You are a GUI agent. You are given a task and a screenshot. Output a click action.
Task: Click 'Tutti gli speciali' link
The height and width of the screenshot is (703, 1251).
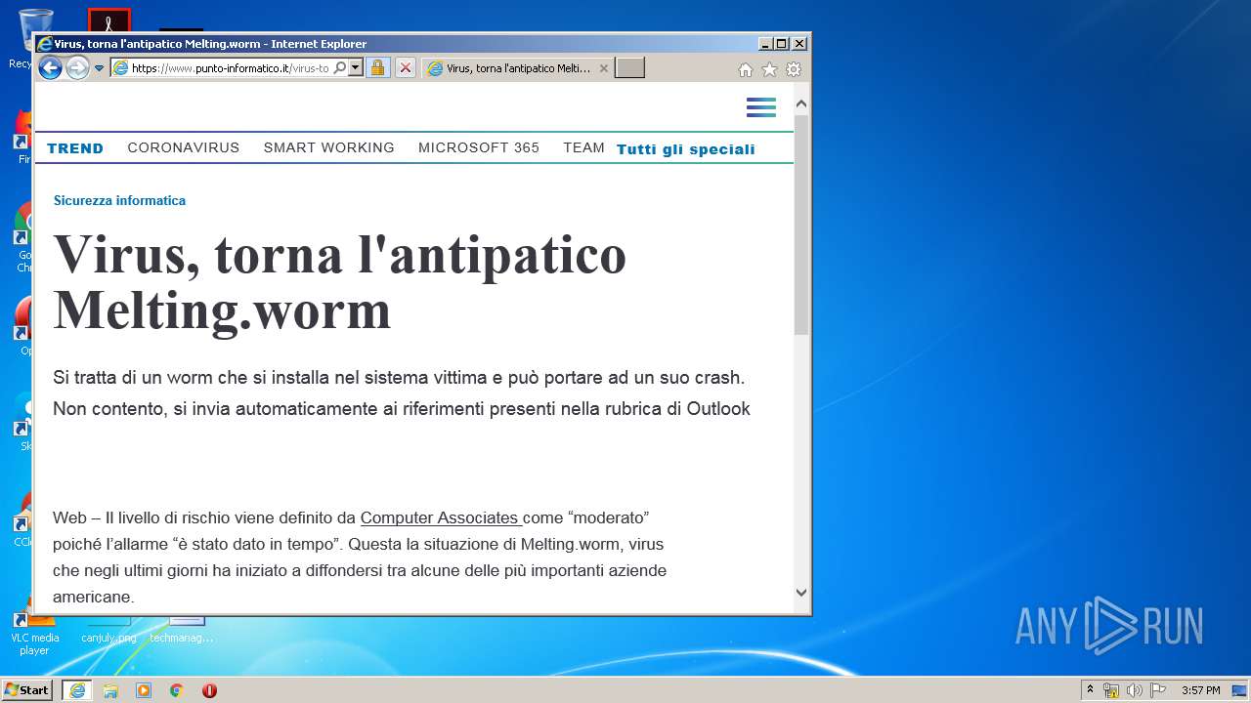(686, 149)
